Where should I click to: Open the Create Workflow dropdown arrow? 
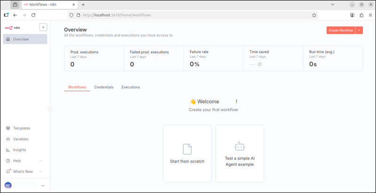point(359,31)
